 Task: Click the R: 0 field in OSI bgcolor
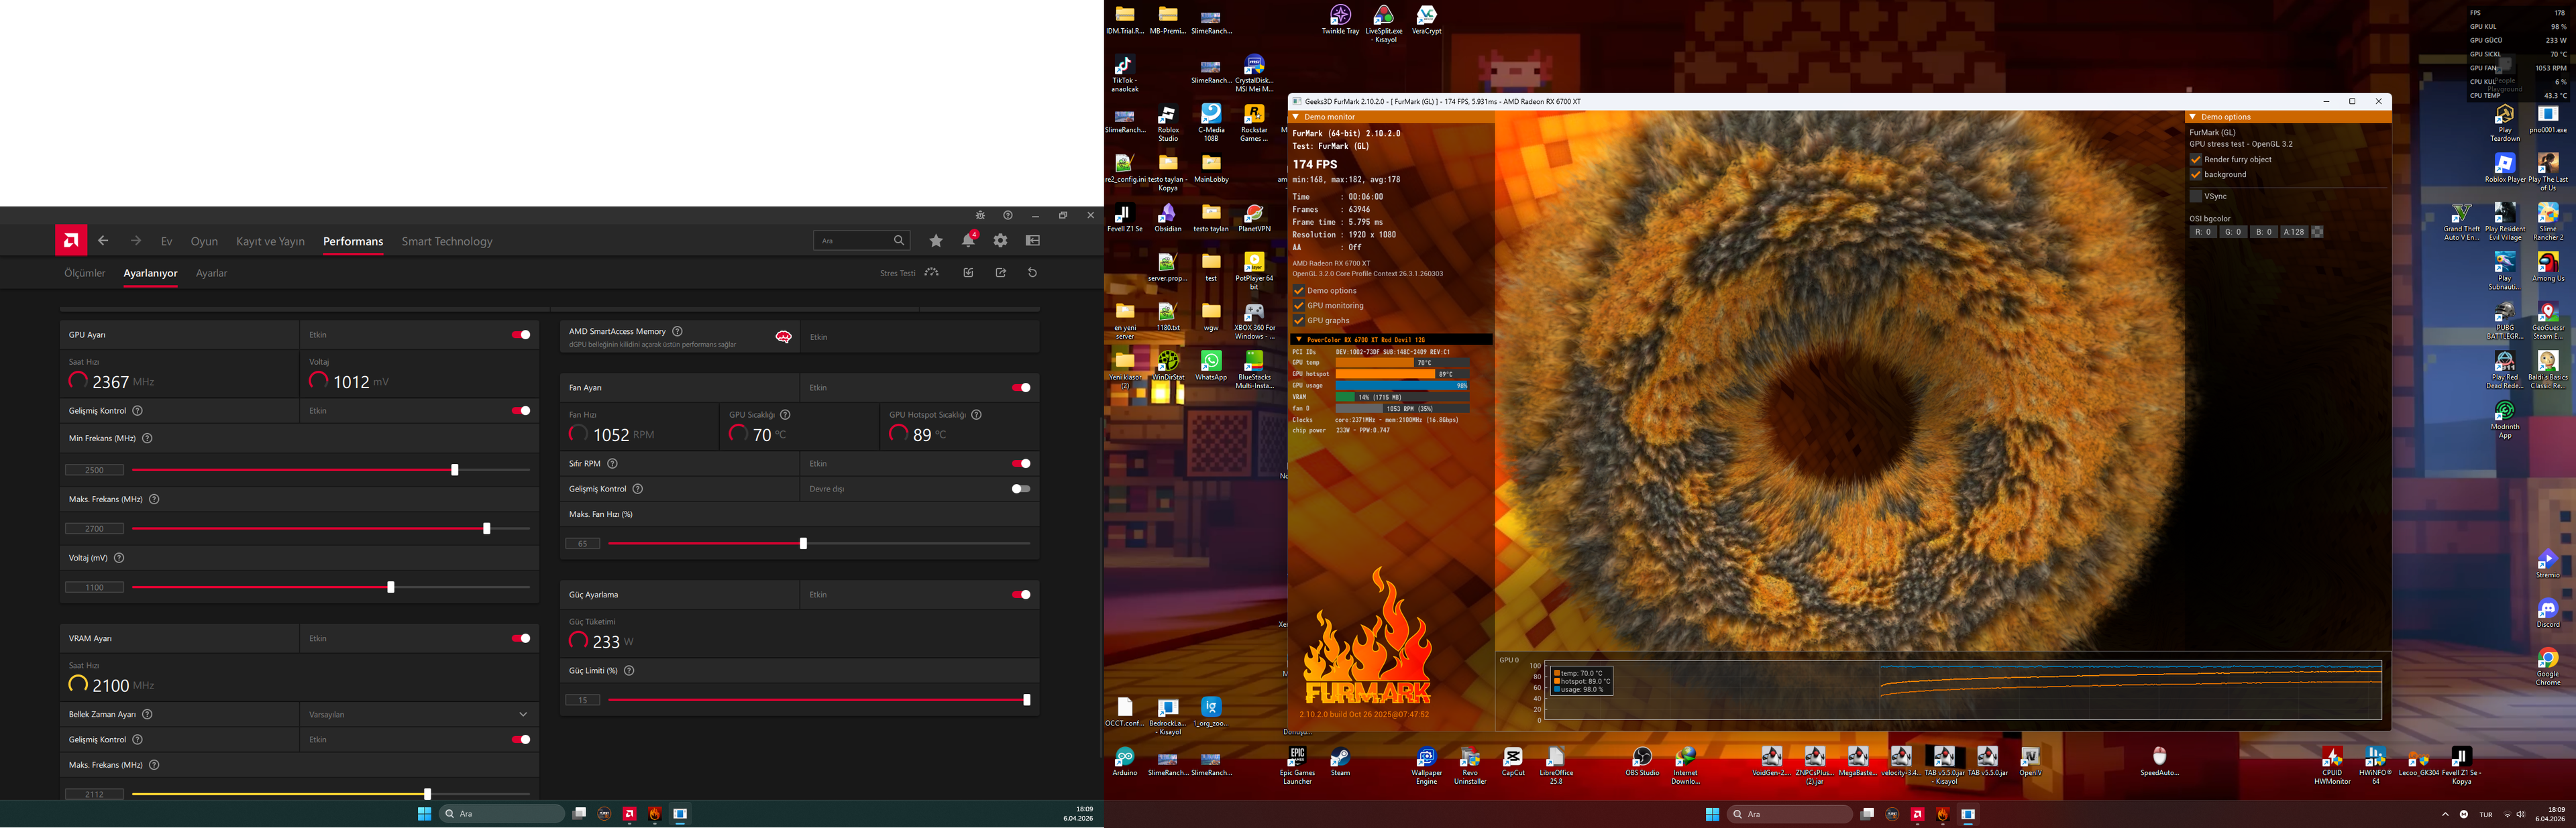point(2202,232)
